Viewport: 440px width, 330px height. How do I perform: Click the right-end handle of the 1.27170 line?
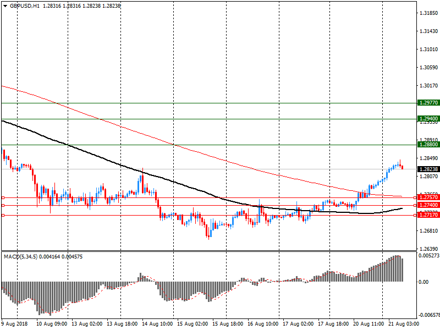coord(415,215)
